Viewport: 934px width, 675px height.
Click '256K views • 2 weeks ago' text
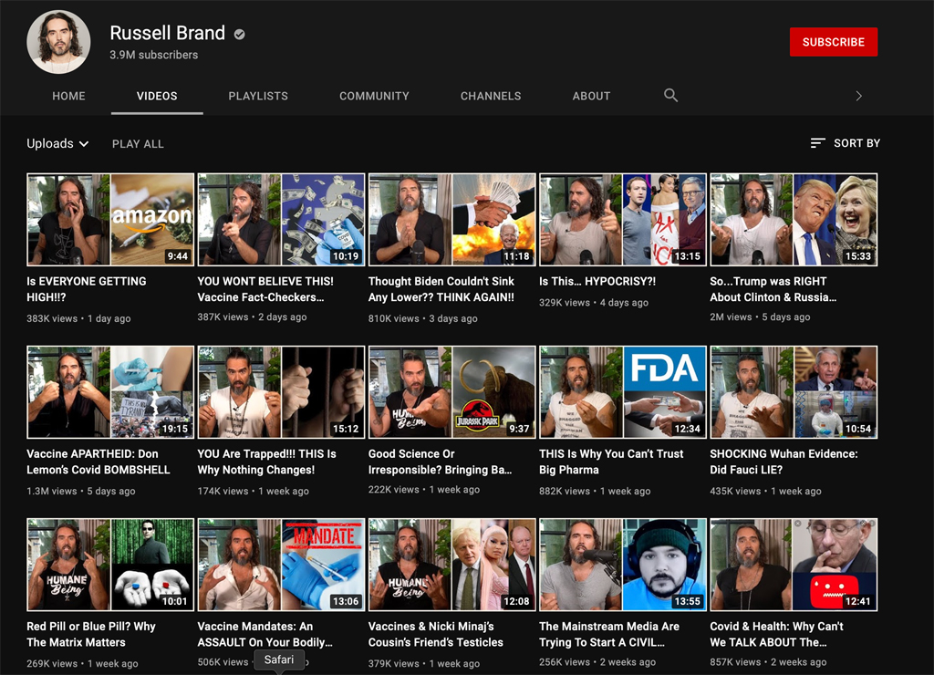pos(597,662)
